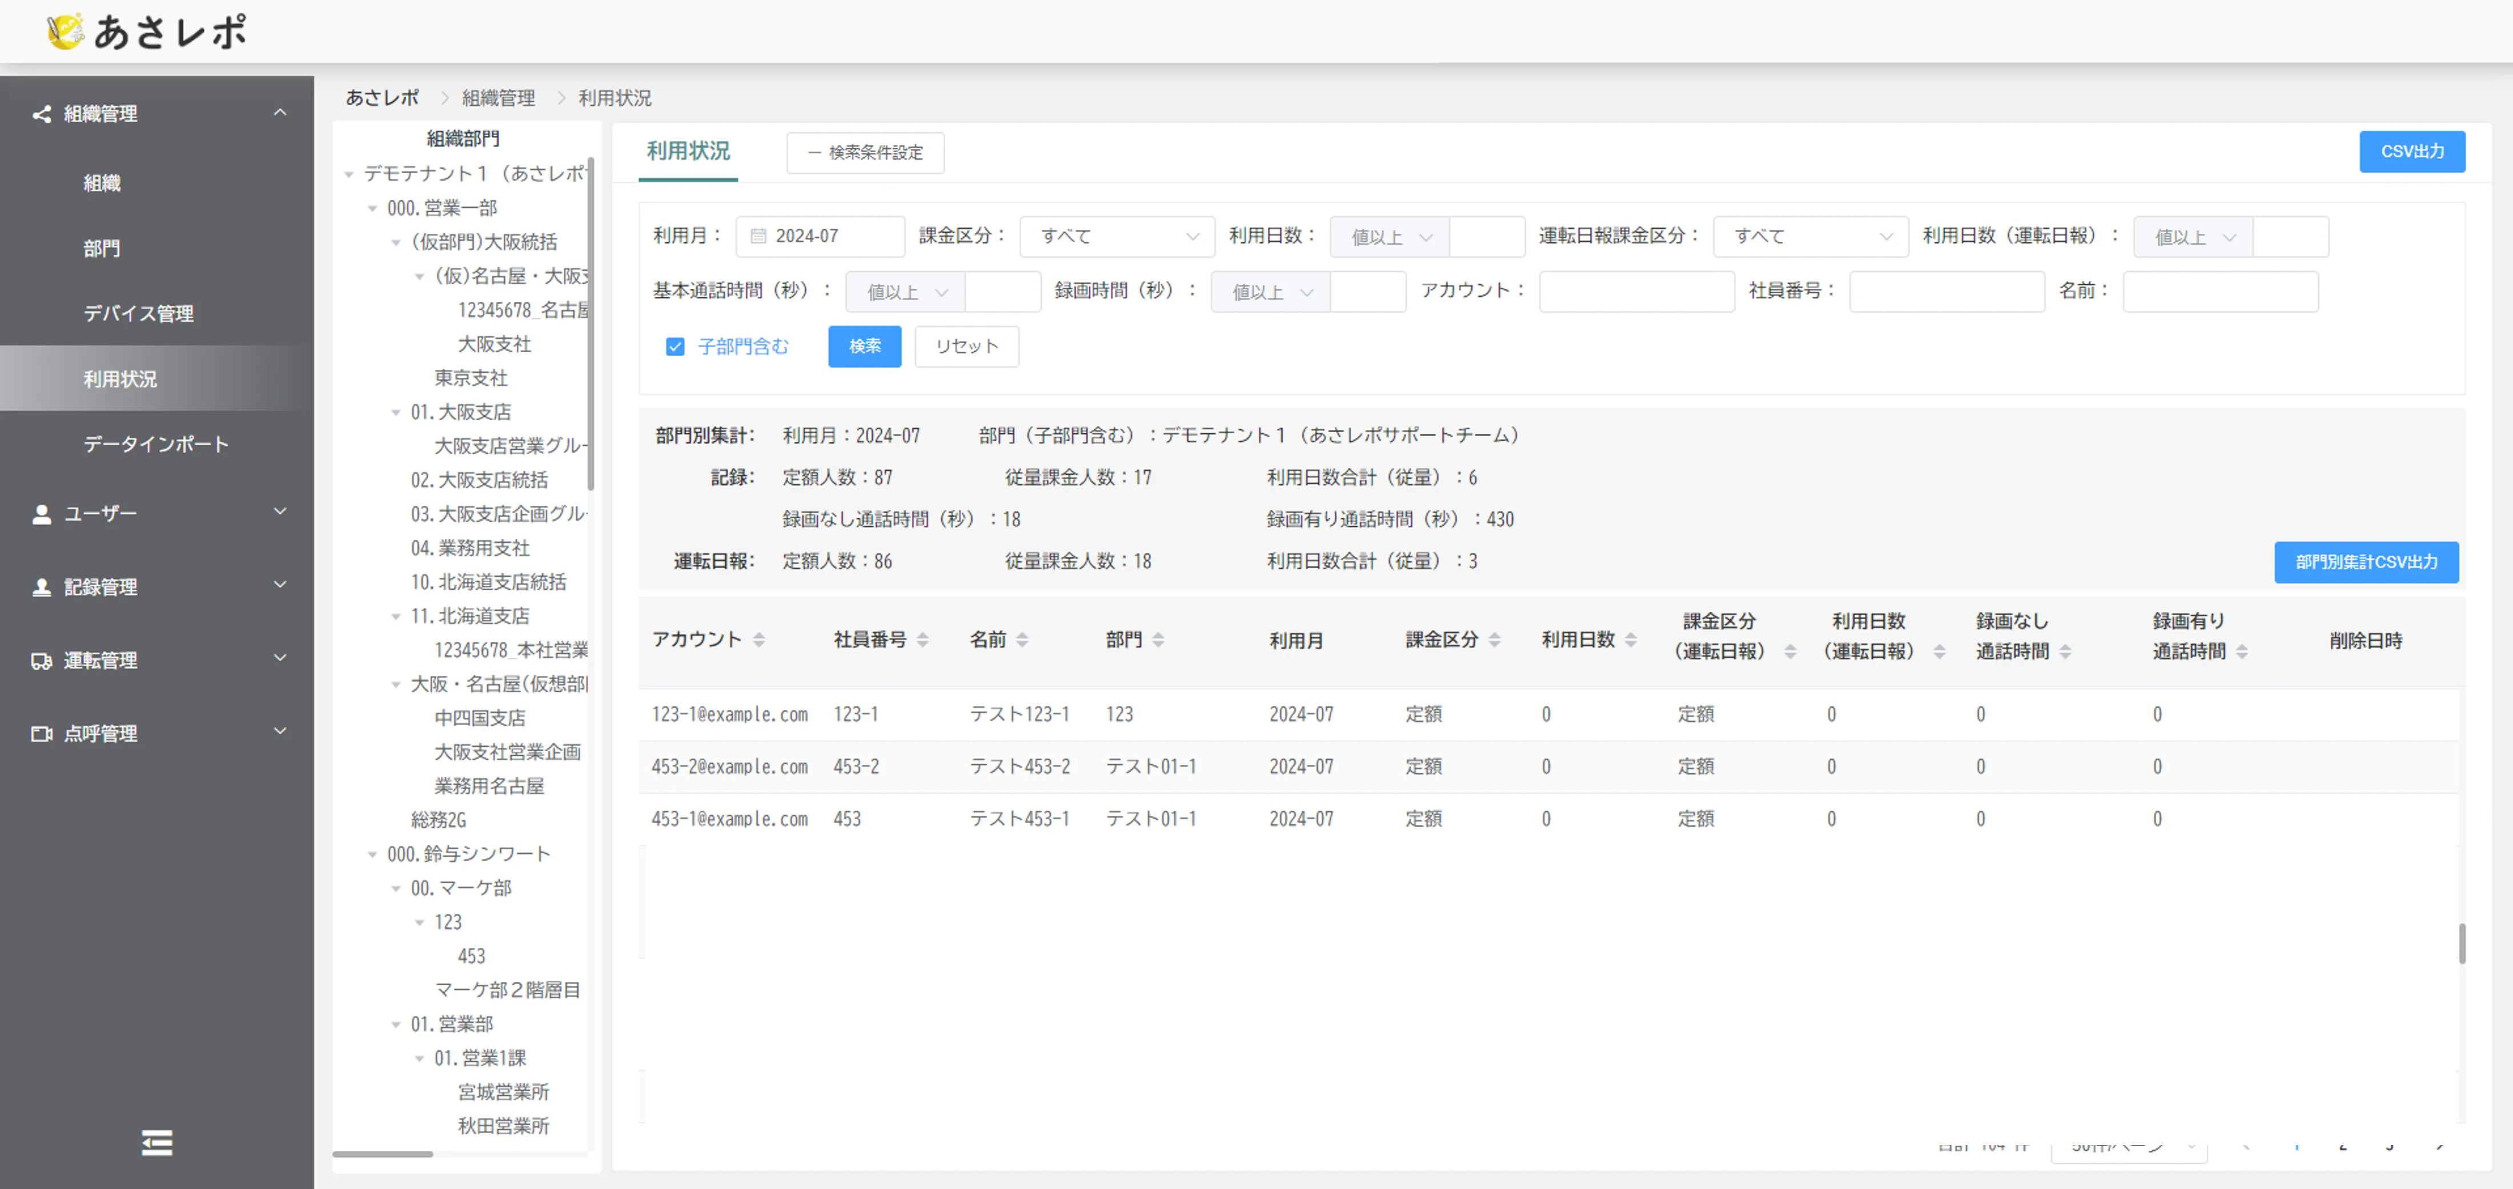2513x1189 pixels.
Task: Open the 利用日数 値以上 dropdown
Action: [1390, 237]
